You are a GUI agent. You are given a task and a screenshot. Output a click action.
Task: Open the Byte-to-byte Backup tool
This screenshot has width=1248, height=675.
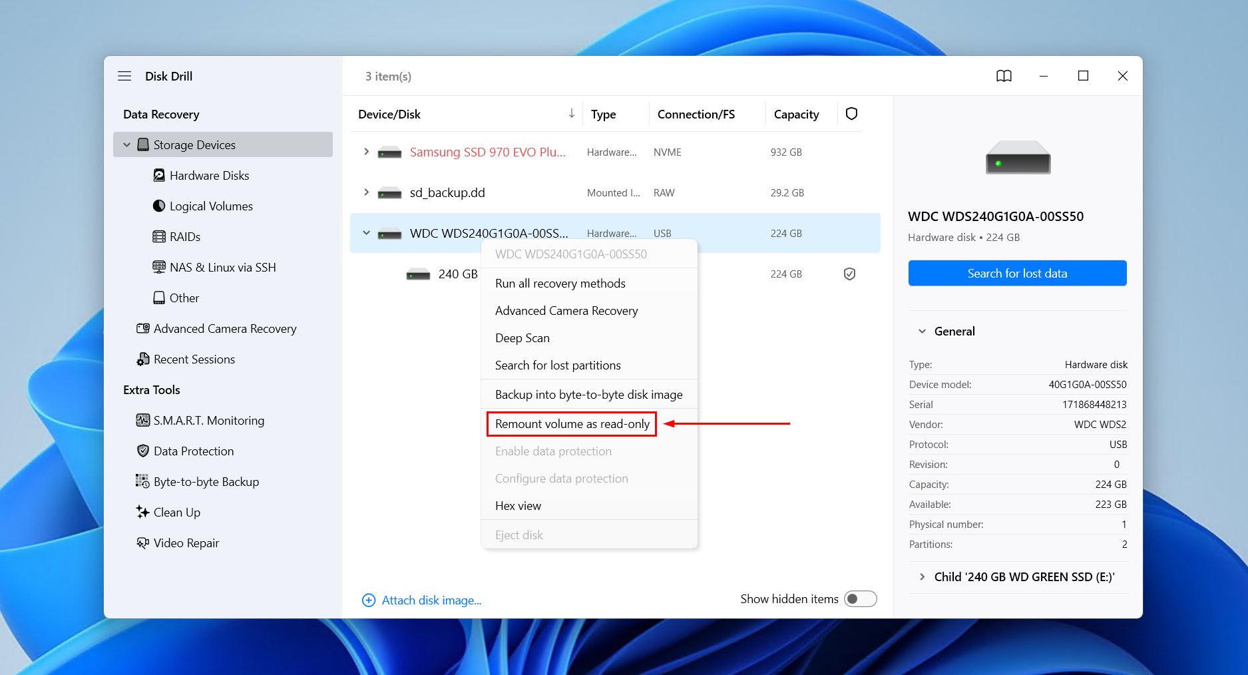206,481
